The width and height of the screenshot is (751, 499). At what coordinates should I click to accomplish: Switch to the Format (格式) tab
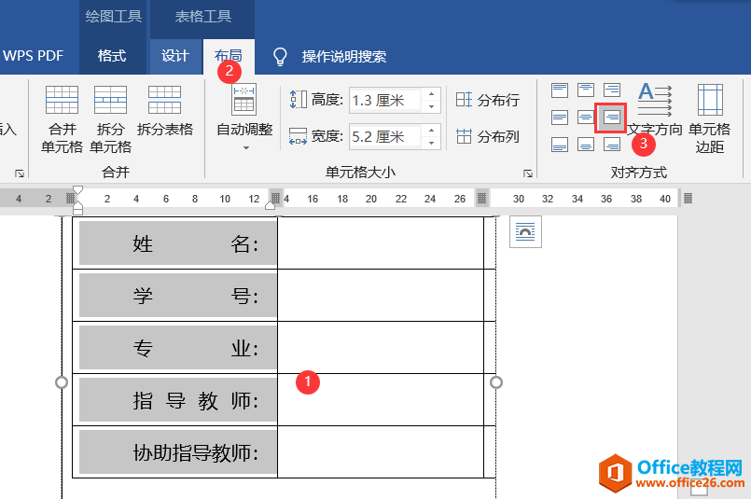pos(112,56)
